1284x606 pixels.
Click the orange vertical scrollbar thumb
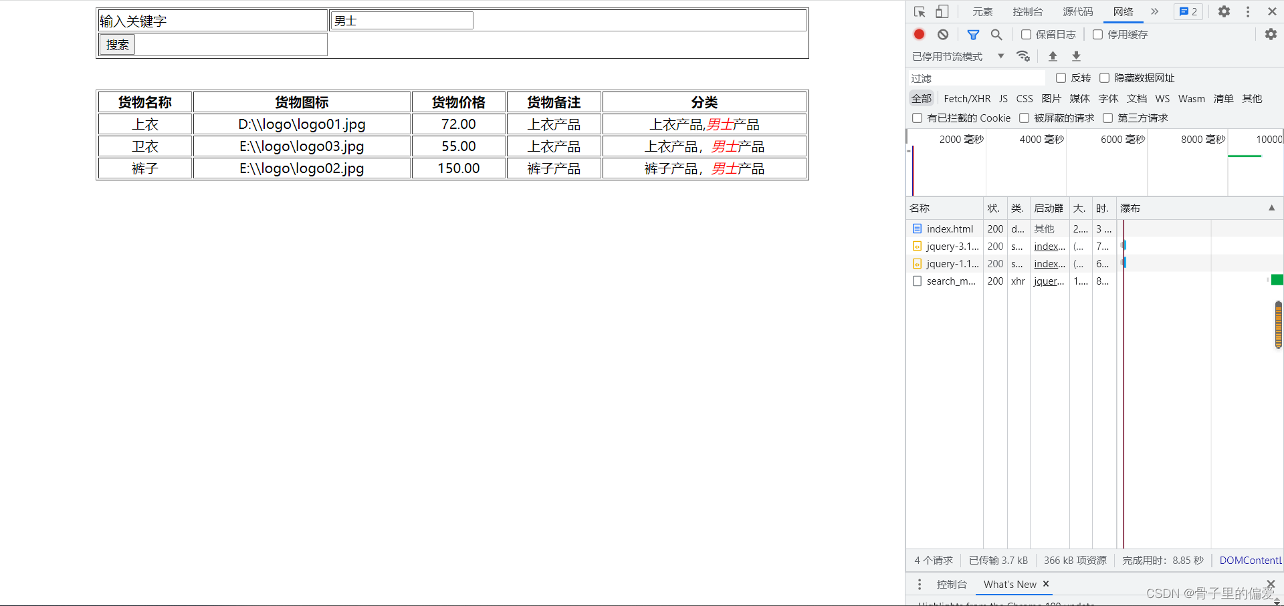[x=1279, y=325]
